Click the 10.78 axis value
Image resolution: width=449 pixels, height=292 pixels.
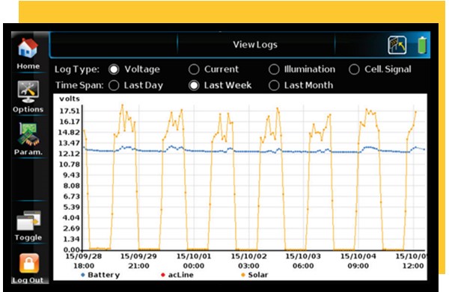coord(70,164)
